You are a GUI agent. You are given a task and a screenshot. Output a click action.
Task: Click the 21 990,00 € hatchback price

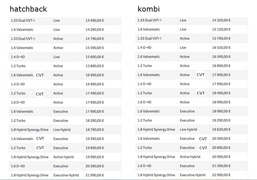[95, 175]
